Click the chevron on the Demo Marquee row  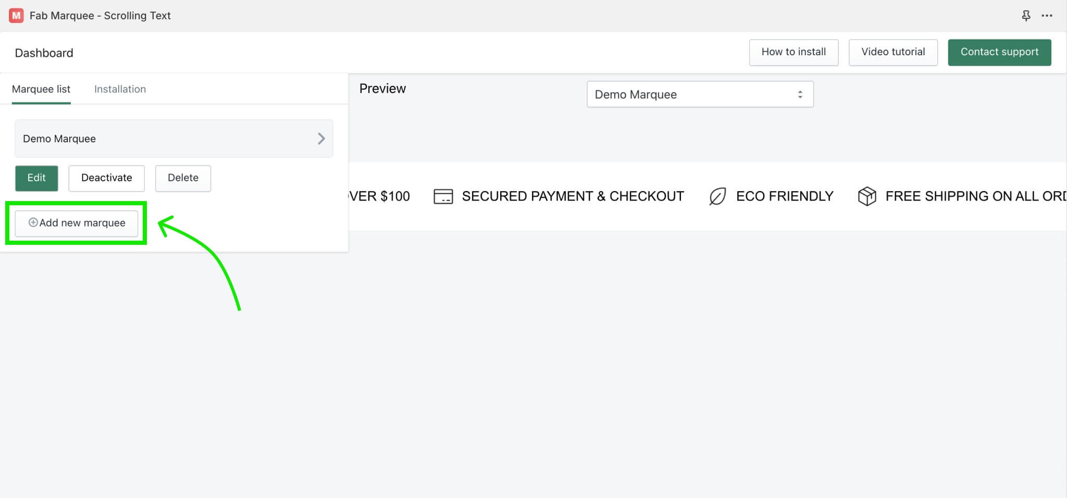[321, 138]
